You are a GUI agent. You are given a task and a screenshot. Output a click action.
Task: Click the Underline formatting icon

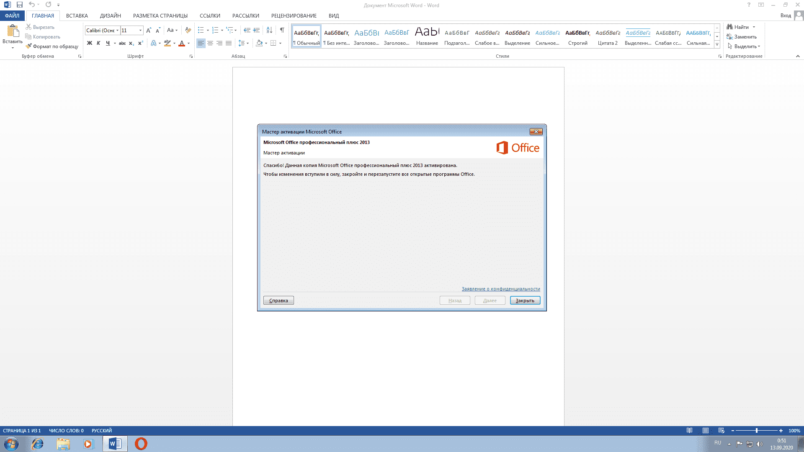(x=108, y=43)
